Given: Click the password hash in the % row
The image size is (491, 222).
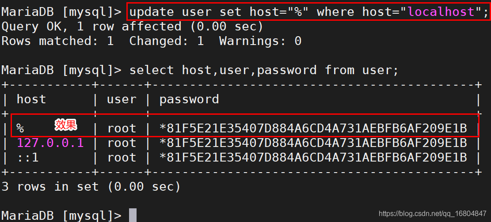Looking at the screenshot, I should [313, 128].
